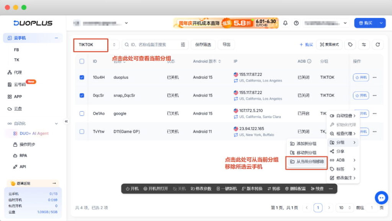Click the DUOPLUS logo

[x=33, y=23]
